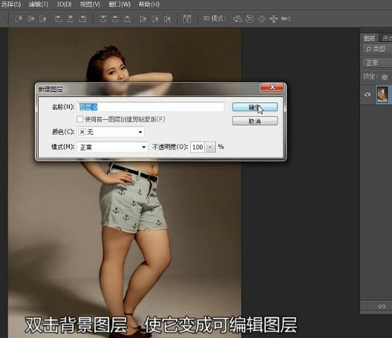
Task: Select the 3D roll object icon
Action: pos(249,19)
